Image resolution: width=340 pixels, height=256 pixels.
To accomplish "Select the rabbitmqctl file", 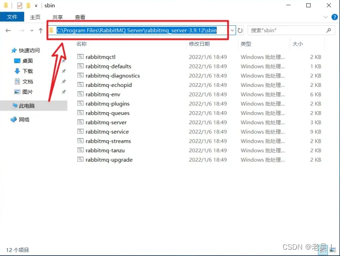I will point(101,57).
